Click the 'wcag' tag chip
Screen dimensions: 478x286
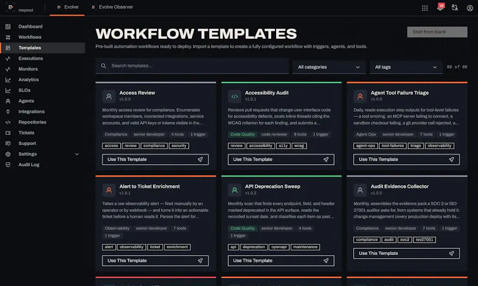tap(299, 146)
